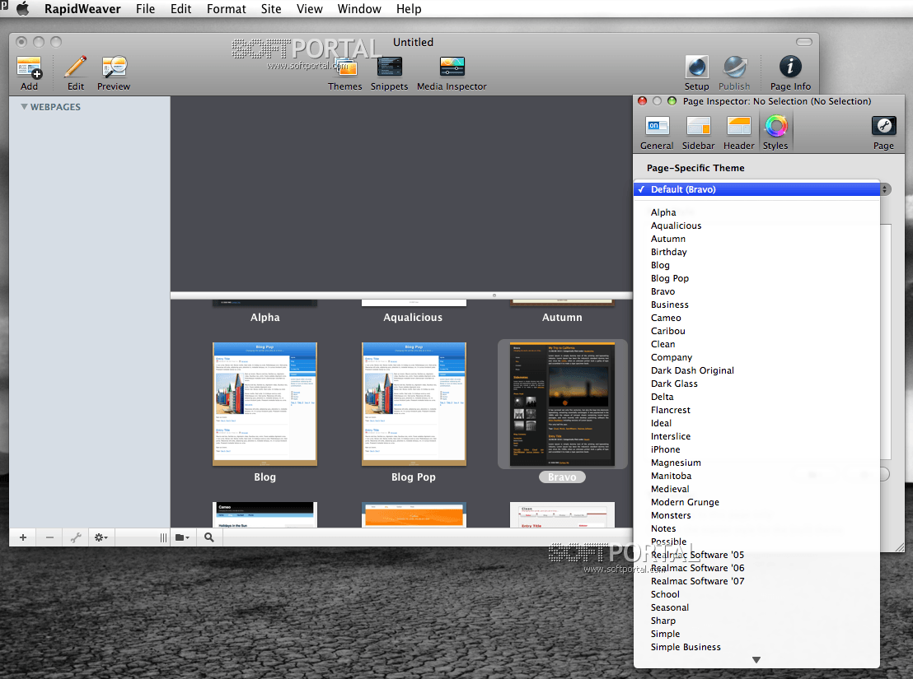Click the down arrow to see more themes
This screenshot has width=913, height=679.
tap(756, 660)
